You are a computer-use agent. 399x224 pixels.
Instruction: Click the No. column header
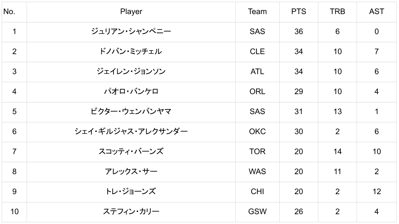pos(9,12)
